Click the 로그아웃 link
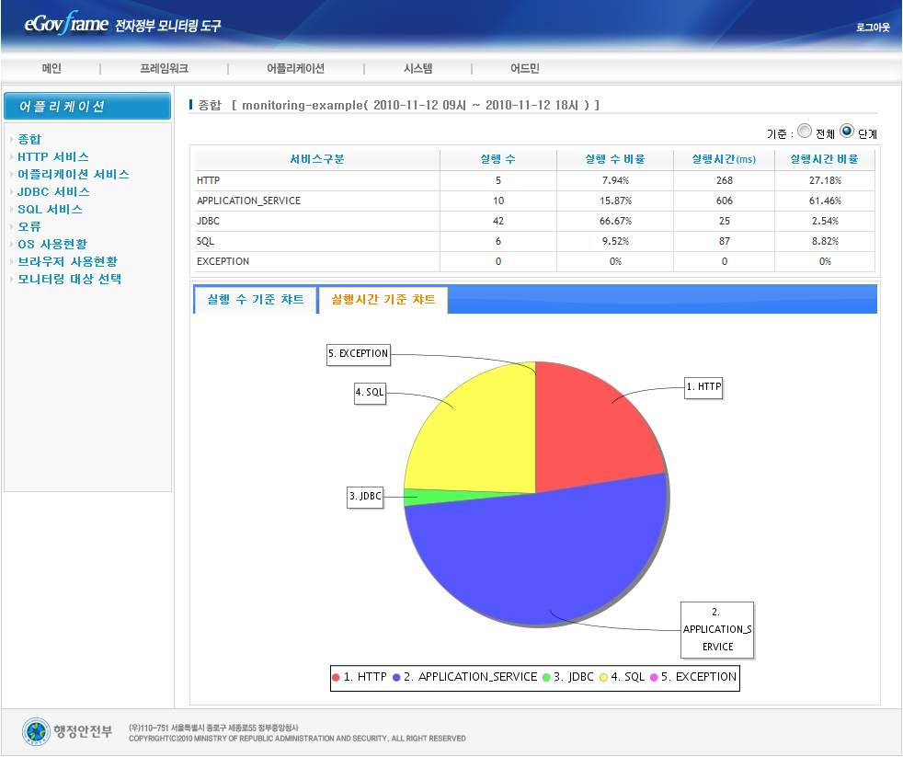The image size is (903, 757). coord(873,28)
